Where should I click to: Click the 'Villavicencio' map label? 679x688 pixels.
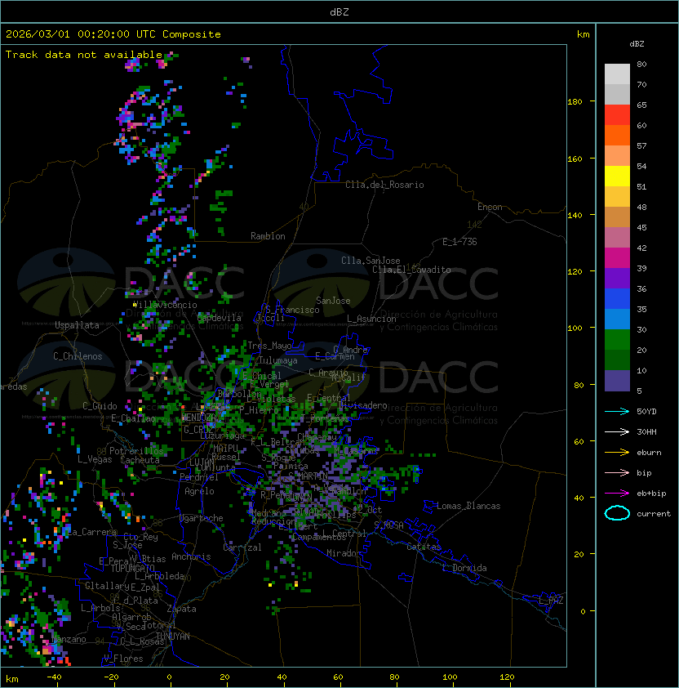click(165, 305)
